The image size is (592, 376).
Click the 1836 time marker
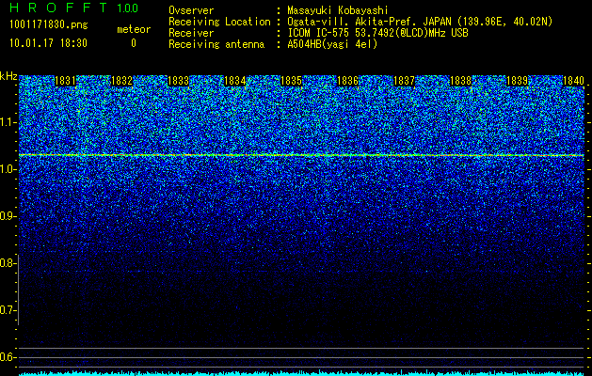click(347, 81)
